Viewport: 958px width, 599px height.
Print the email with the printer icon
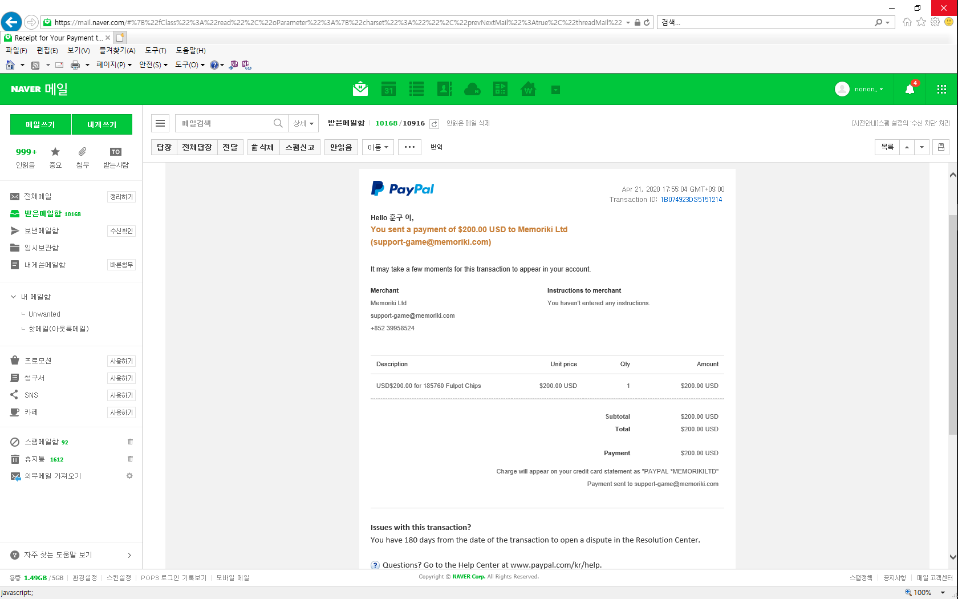pos(941,147)
